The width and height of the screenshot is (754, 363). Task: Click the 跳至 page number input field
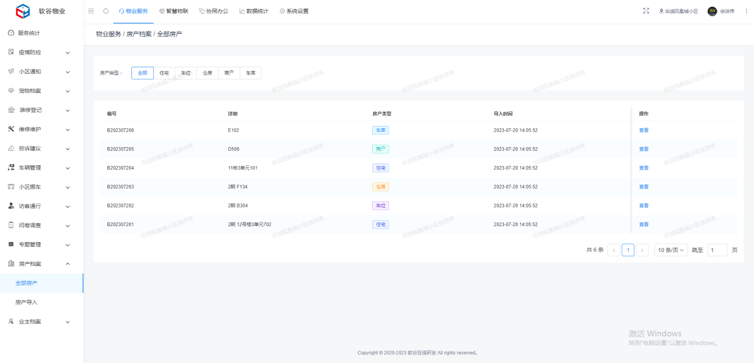717,250
